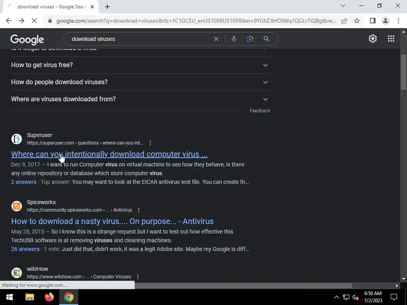This screenshot has height=305, width=407.
Task: Focus the Google search input field
Action: coord(140,39)
